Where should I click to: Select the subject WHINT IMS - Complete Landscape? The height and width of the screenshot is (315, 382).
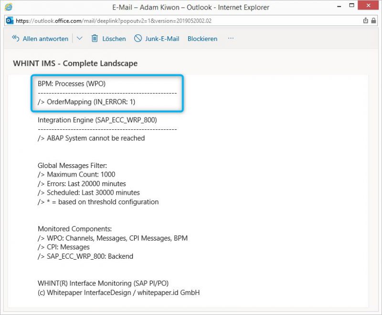tap(75, 63)
